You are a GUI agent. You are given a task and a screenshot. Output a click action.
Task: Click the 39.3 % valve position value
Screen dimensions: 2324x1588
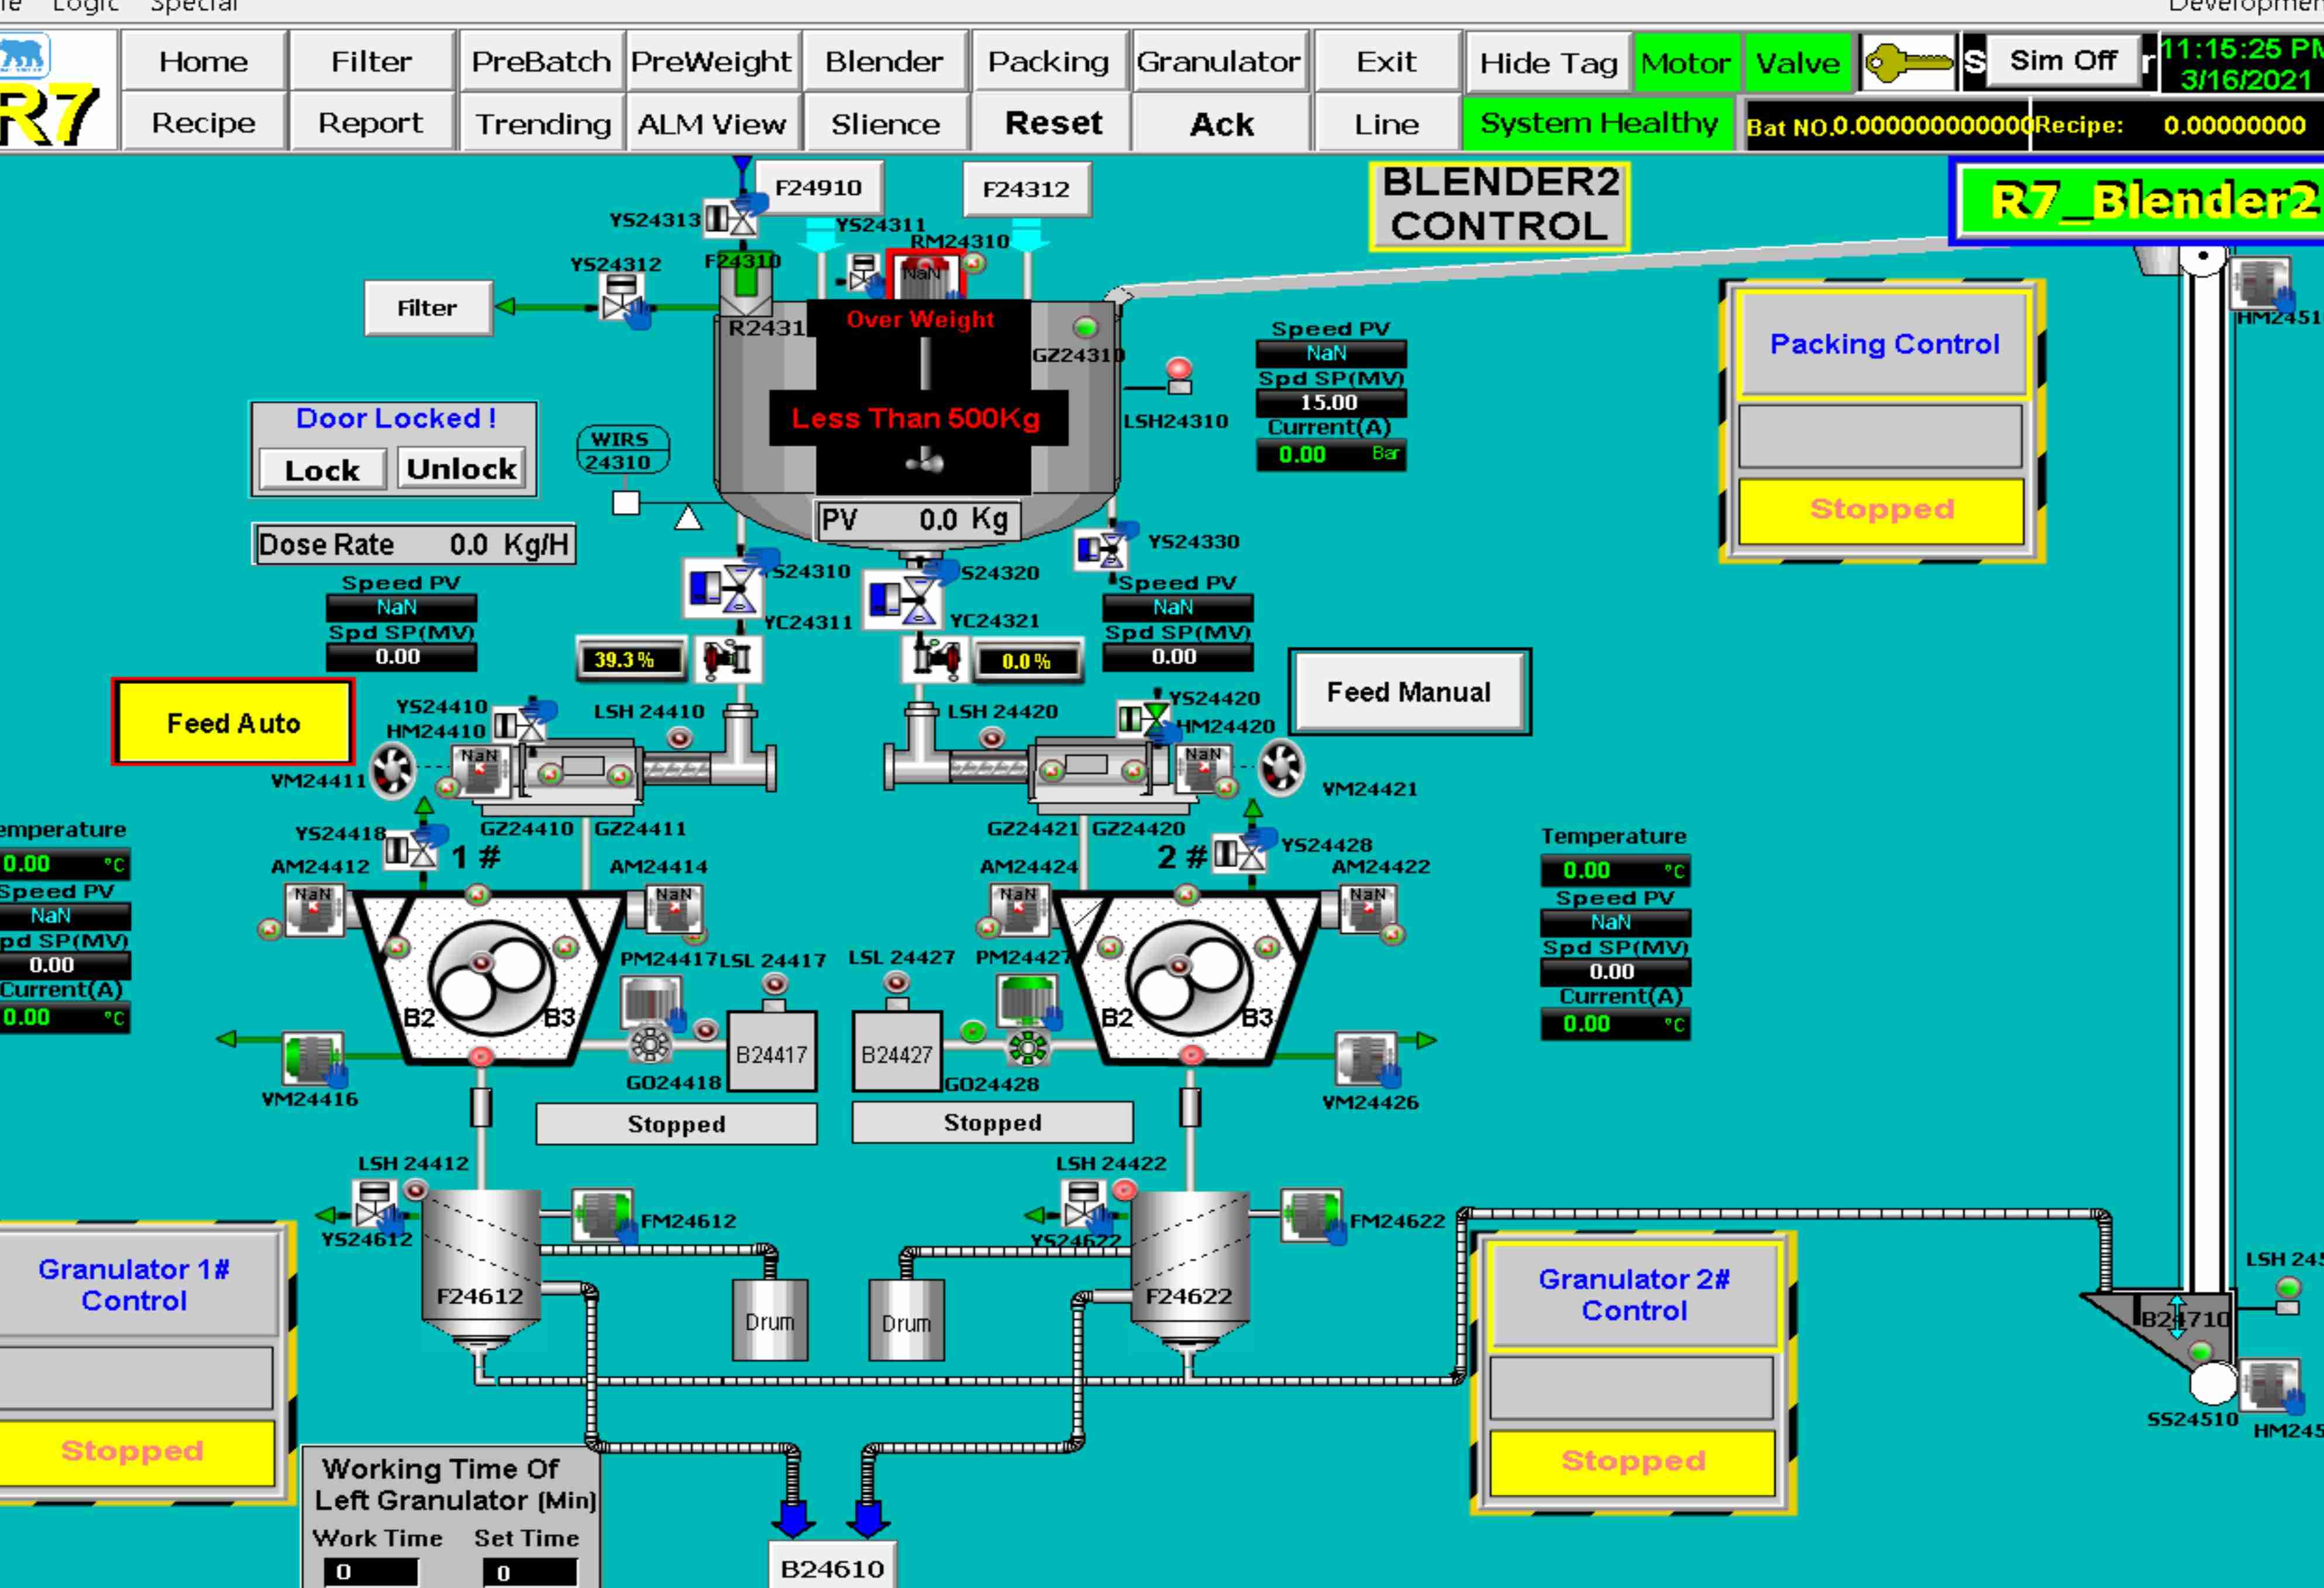coord(630,660)
